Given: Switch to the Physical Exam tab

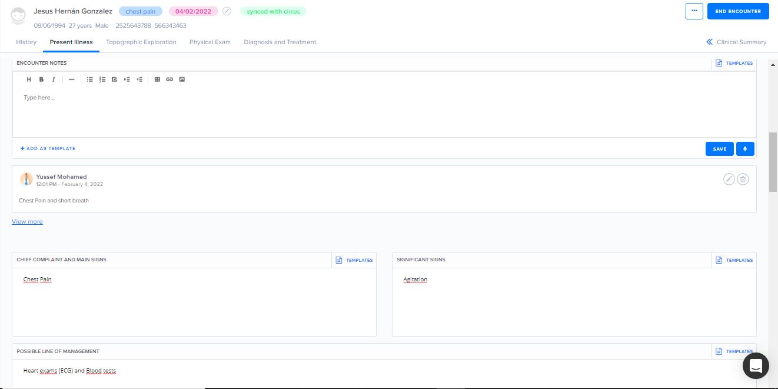Looking at the screenshot, I should (x=210, y=42).
